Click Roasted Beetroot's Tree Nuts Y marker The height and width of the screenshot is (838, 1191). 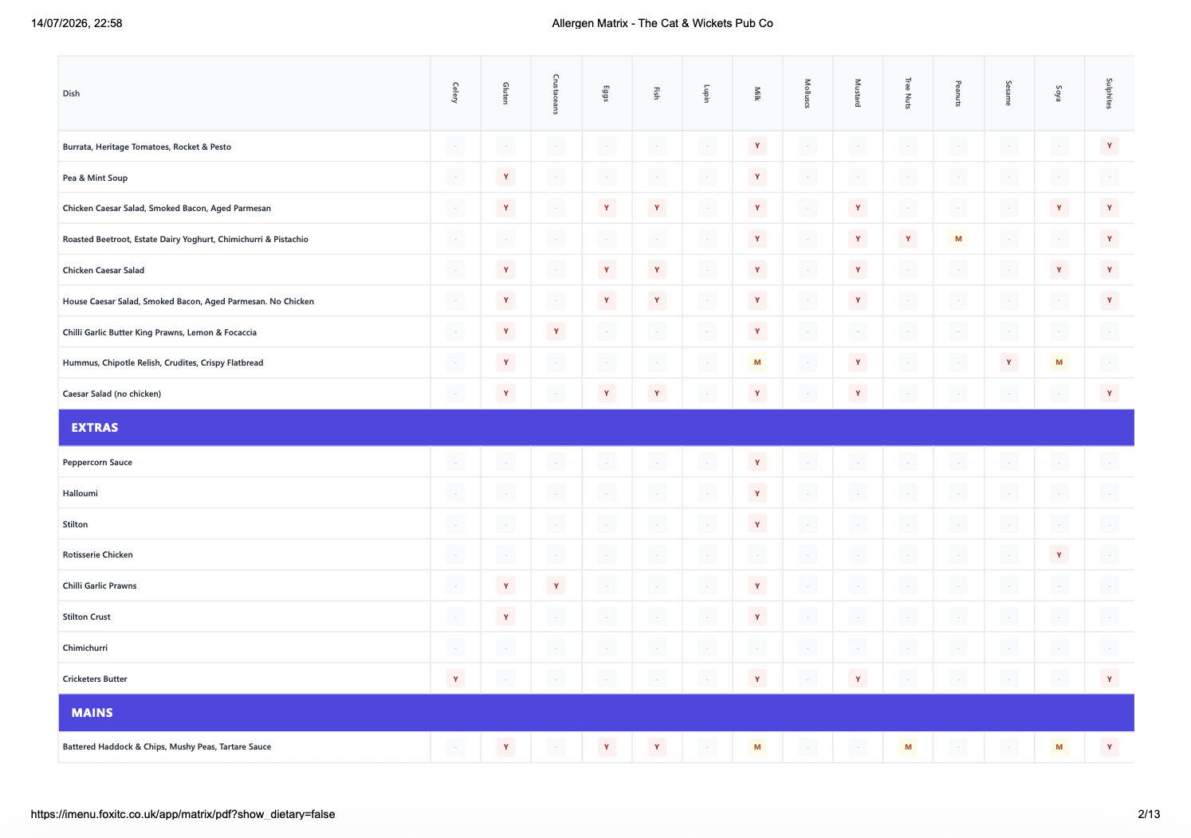908,238
